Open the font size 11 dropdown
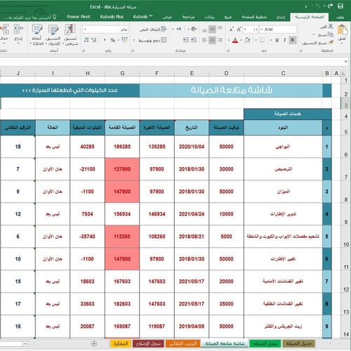The image size is (351, 351). click(245, 29)
